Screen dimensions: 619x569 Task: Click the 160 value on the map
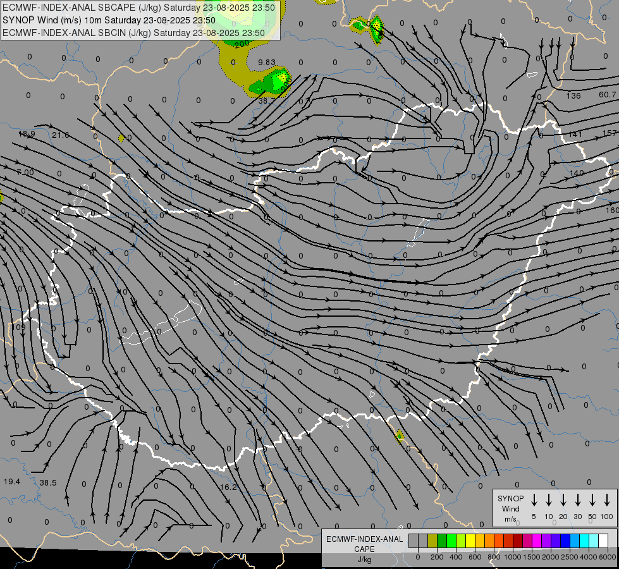coord(612,210)
